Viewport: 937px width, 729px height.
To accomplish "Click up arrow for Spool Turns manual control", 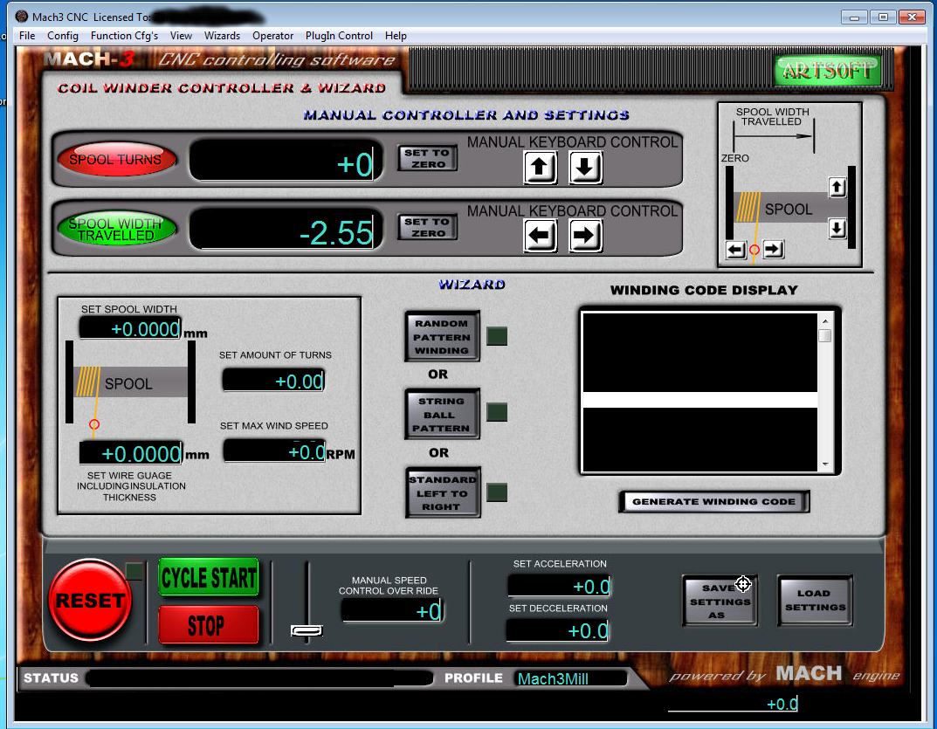I will click(541, 167).
